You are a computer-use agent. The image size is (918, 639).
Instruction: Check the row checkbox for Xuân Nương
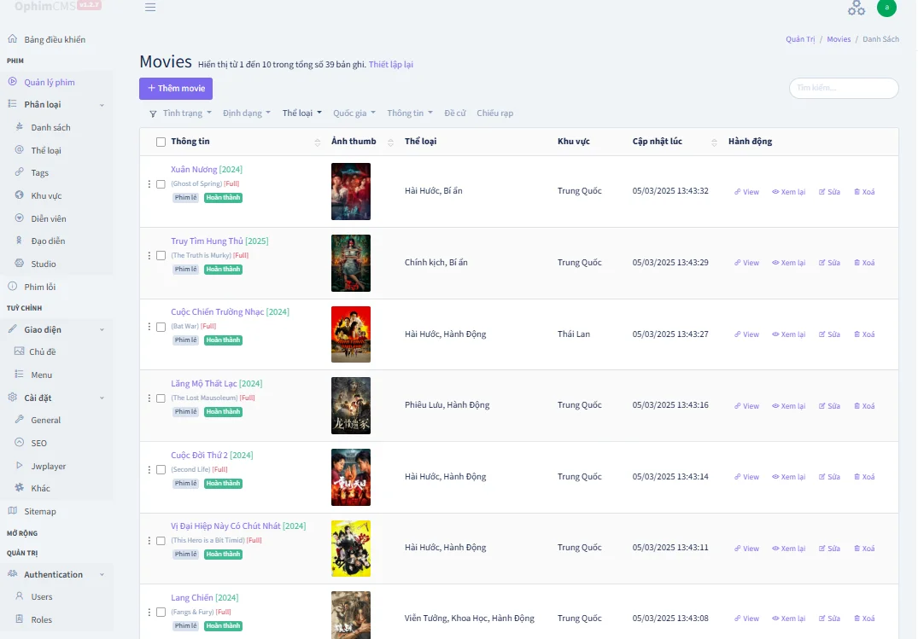(x=160, y=183)
